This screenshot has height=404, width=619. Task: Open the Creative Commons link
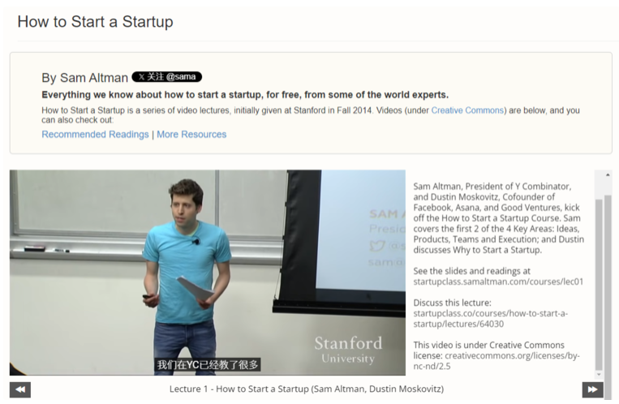467,110
